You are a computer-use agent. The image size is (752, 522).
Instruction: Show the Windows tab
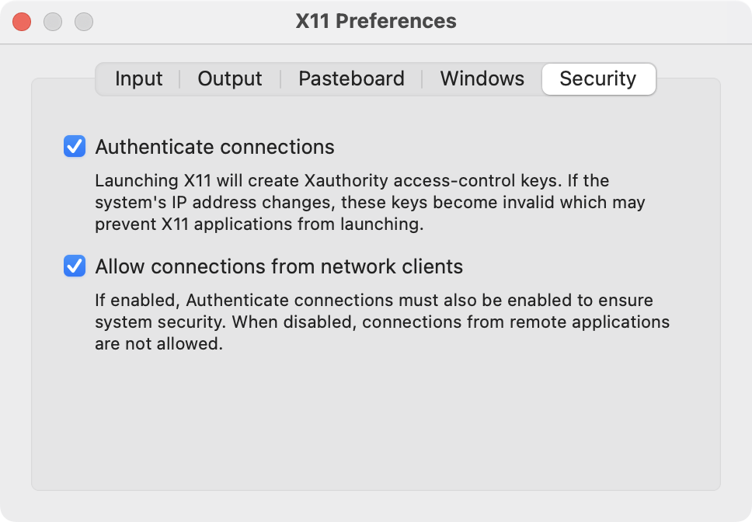pyautogui.click(x=482, y=79)
